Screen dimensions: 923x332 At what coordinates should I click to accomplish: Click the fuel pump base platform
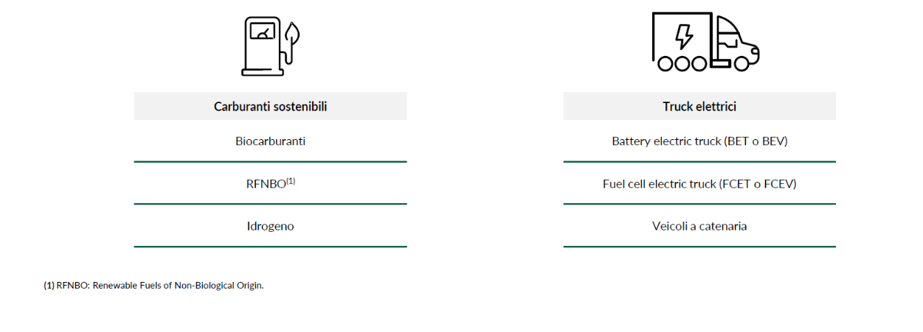point(263,72)
